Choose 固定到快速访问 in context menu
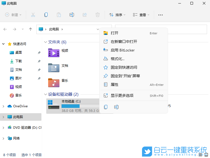 134,67
